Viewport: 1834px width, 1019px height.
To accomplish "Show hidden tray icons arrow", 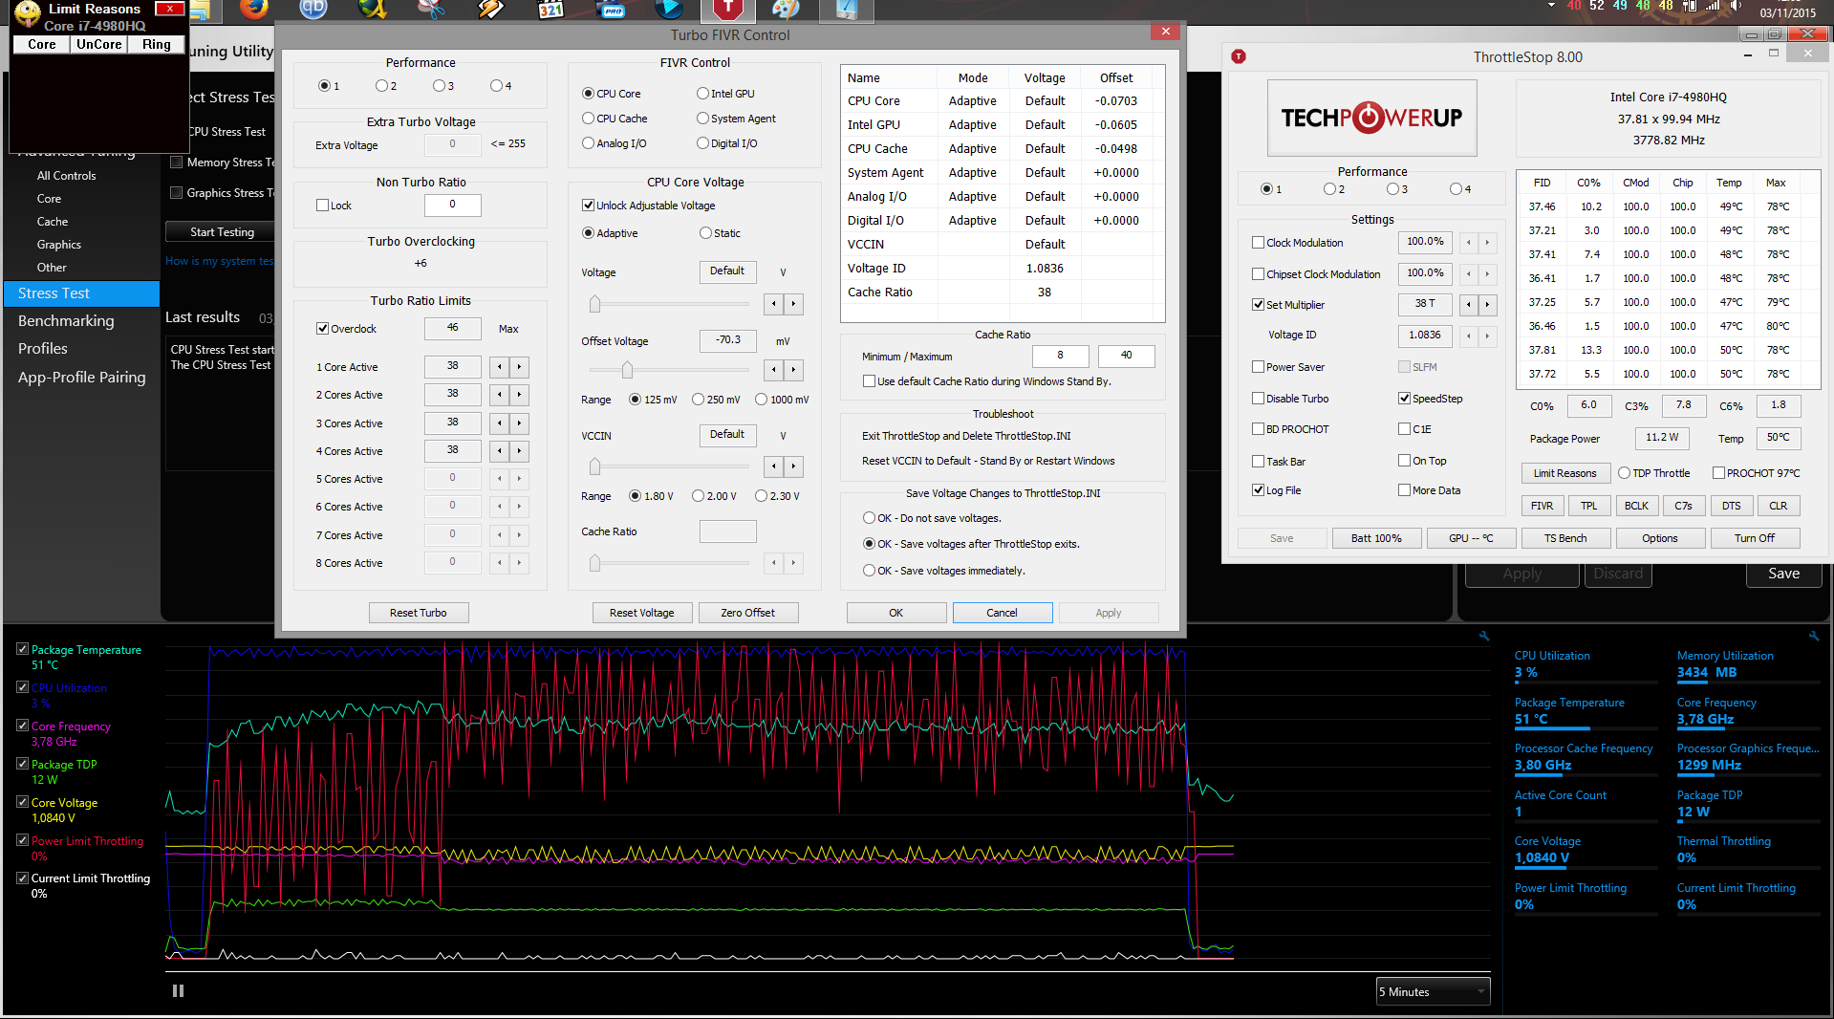I will (1551, 6).
